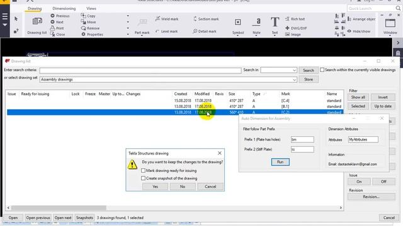Click the Snapshots button
Viewport: 403px width, 226px height.
pyautogui.click(x=84, y=218)
